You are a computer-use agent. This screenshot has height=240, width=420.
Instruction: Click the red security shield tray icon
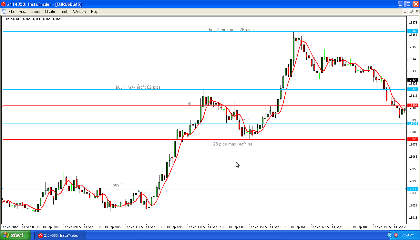(x=396, y=235)
